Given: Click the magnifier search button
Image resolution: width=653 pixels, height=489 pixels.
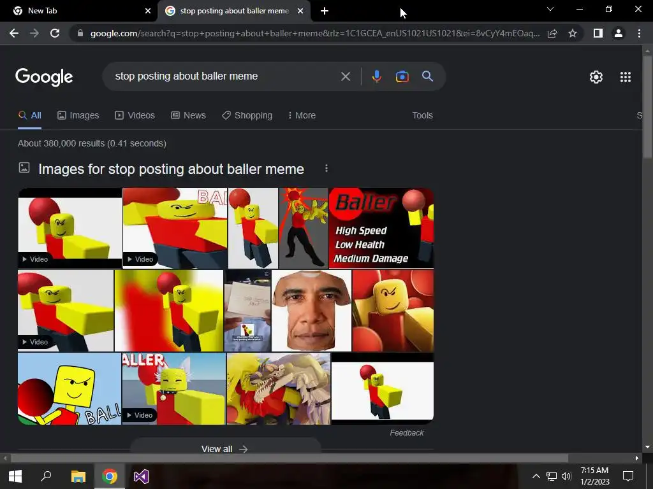Looking at the screenshot, I should pyautogui.click(x=427, y=76).
